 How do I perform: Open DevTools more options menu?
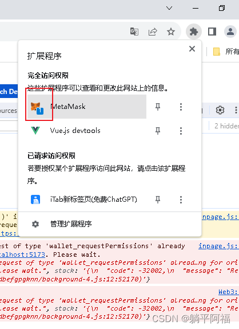pyautogui.click(x=236, y=109)
